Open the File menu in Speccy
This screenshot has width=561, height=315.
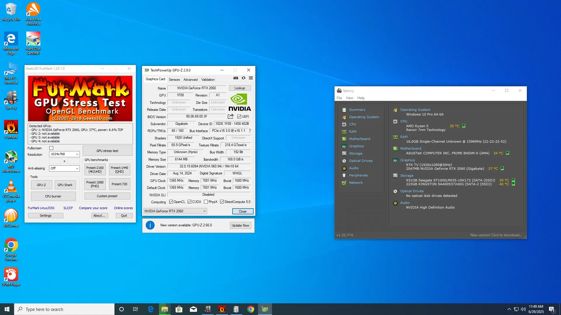tap(339, 98)
